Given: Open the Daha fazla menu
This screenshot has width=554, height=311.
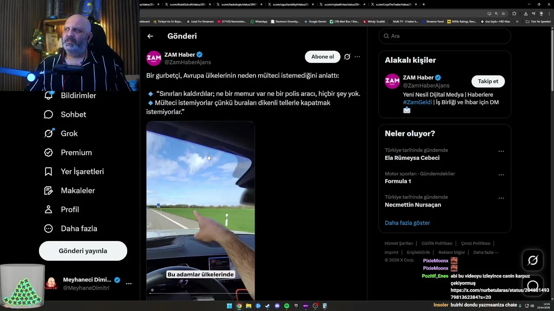Looking at the screenshot, I should click(x=70, y=228).
